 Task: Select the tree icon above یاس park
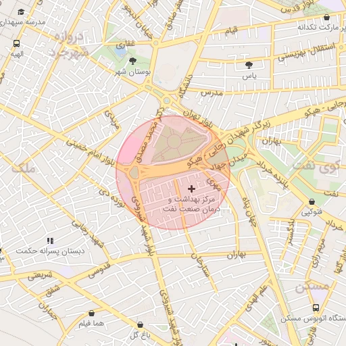tap(249, 66)
